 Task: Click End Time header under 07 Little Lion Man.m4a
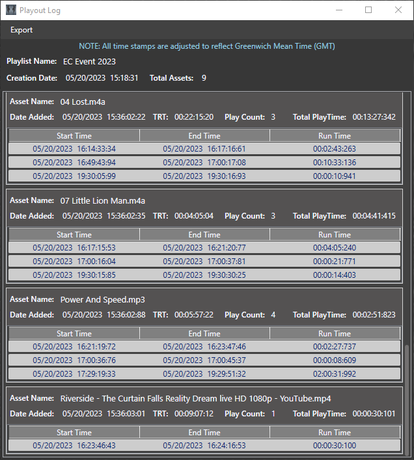[204, 235]
